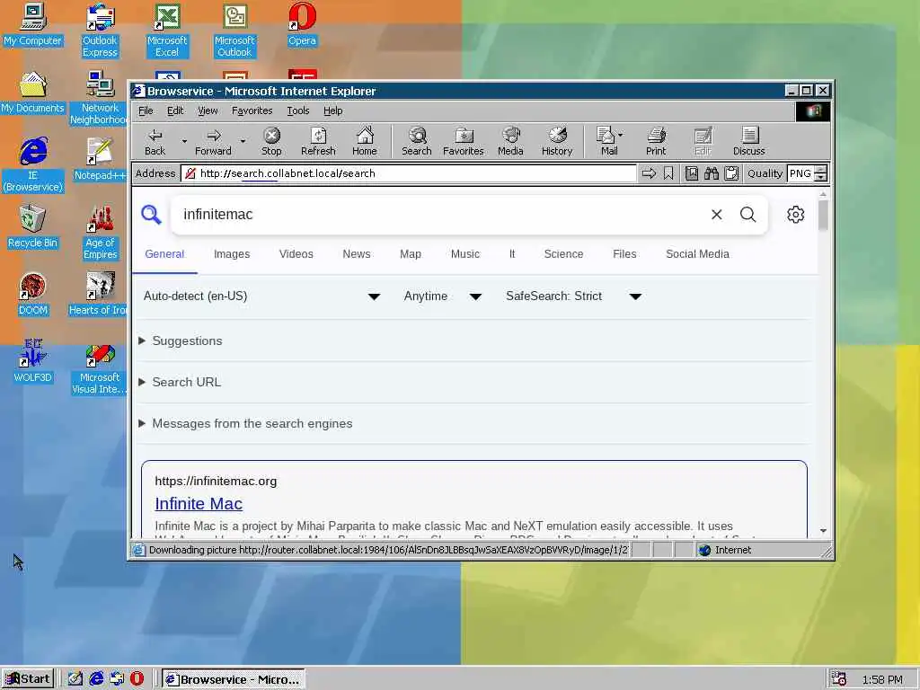Open the Help menu
The width and height of the screenshot is (920, 690).
pyautogui.click(x=332, y=111)
